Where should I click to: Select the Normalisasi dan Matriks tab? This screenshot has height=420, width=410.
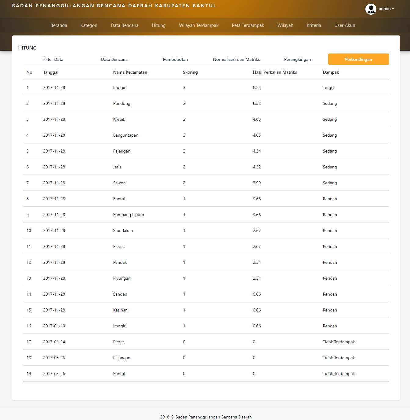(236, 59)
